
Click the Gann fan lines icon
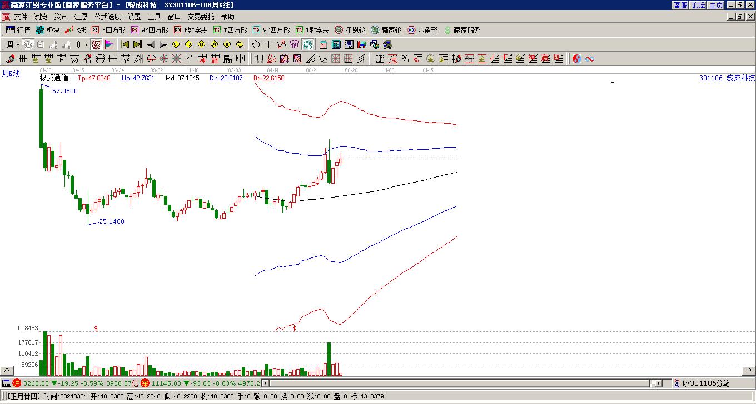[x=271, y=59]
